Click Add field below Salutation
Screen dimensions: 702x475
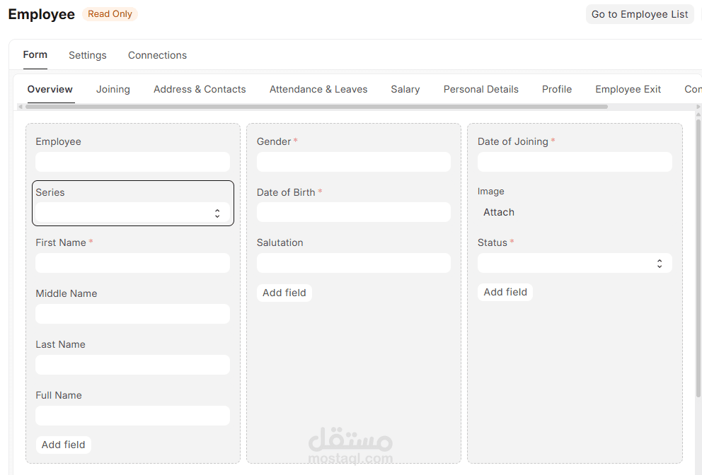(x=284, y=292)
